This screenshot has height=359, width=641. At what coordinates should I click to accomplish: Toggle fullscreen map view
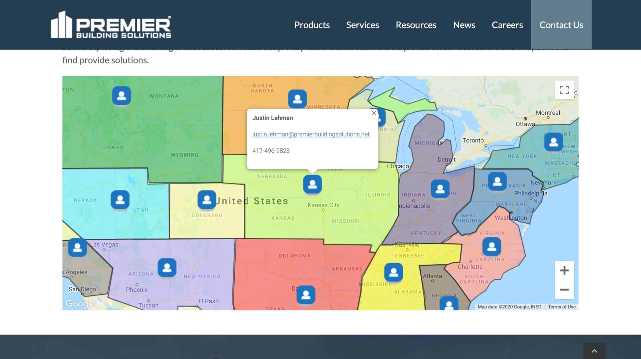(x=564, y=90)
